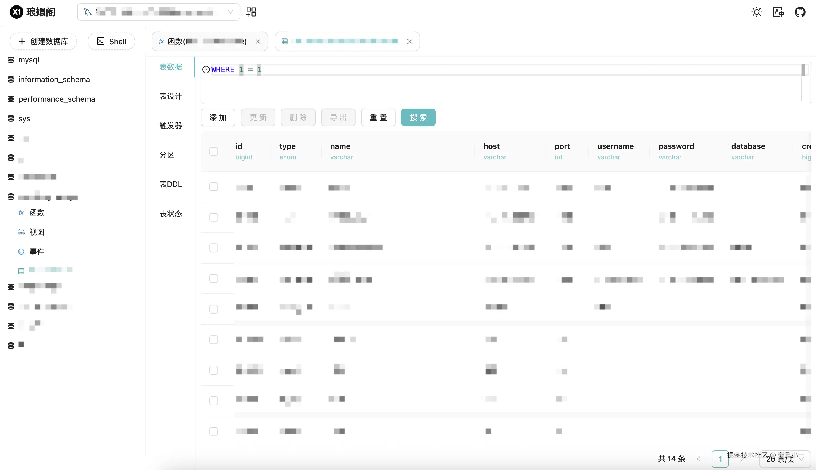
Task: Check the first data row checkbox
Action: (x=213, y=187)
